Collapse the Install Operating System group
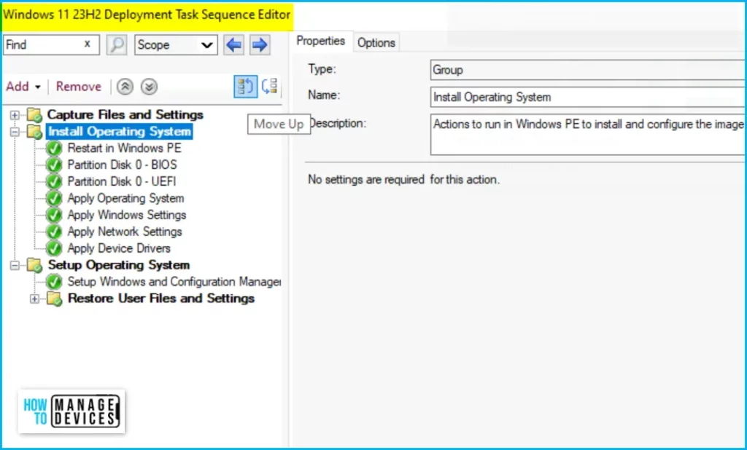Screen dimensions: 747x450 pos(15,132)
